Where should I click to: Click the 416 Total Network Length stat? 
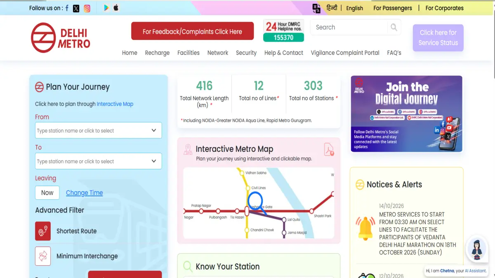[x=204, y=94]
